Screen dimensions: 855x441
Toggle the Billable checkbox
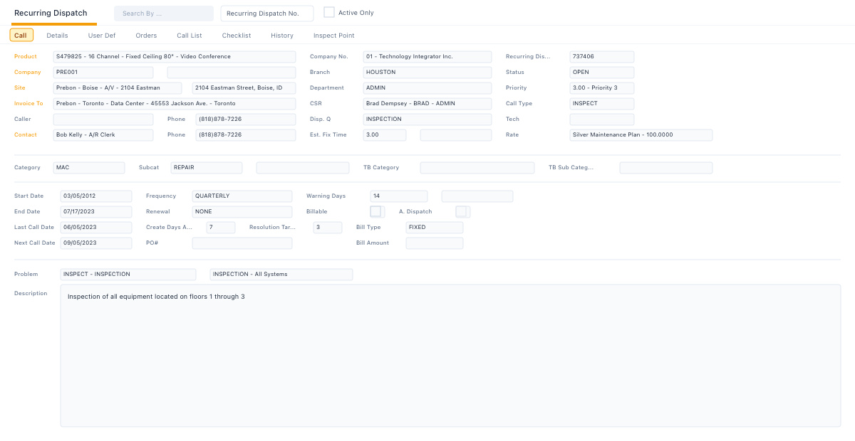377,211
